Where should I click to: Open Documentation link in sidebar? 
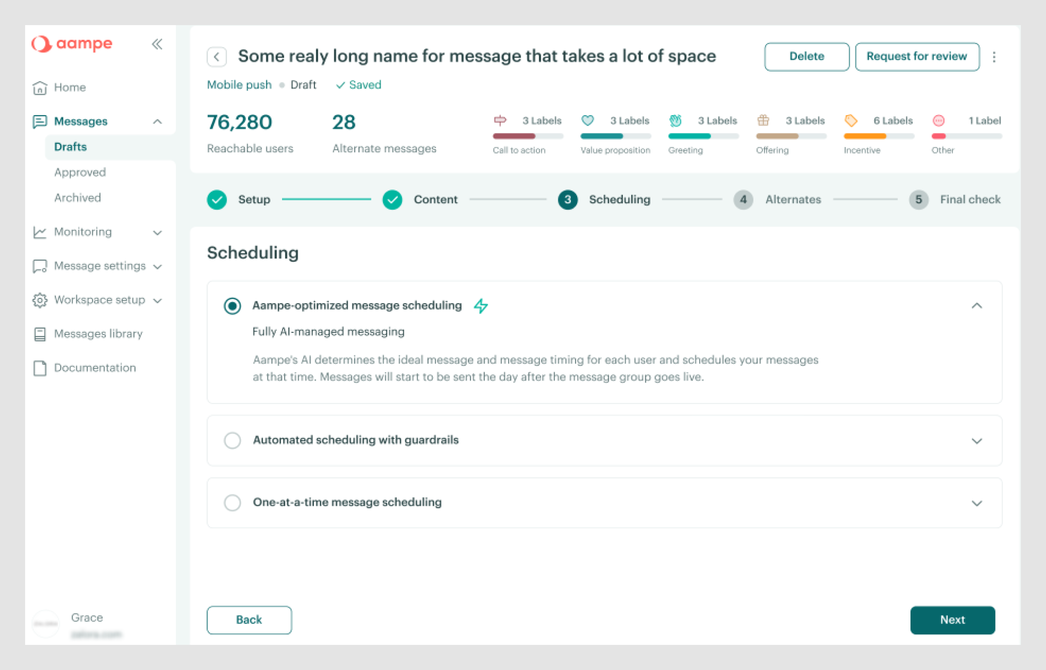click(95, 368)
